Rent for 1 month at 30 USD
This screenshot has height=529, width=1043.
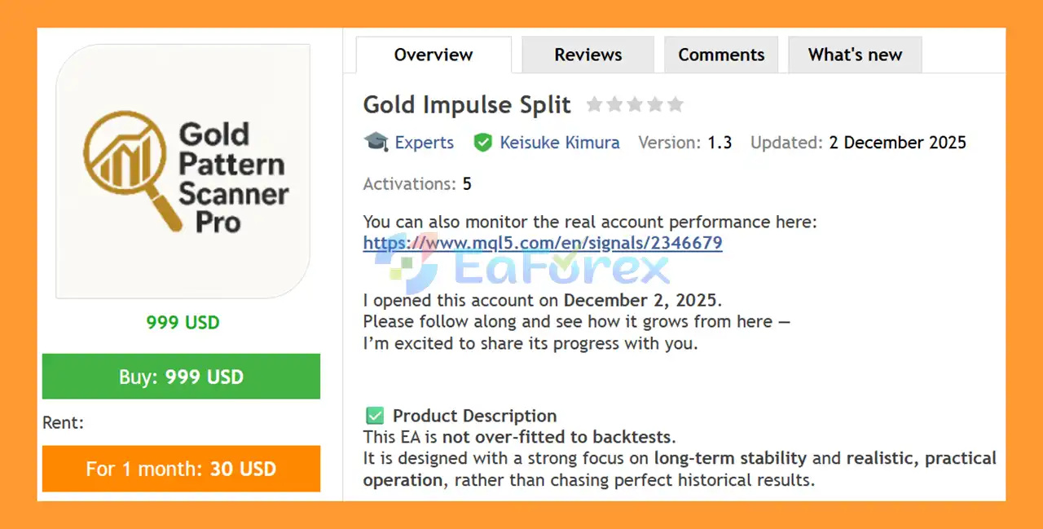(181, 469)
